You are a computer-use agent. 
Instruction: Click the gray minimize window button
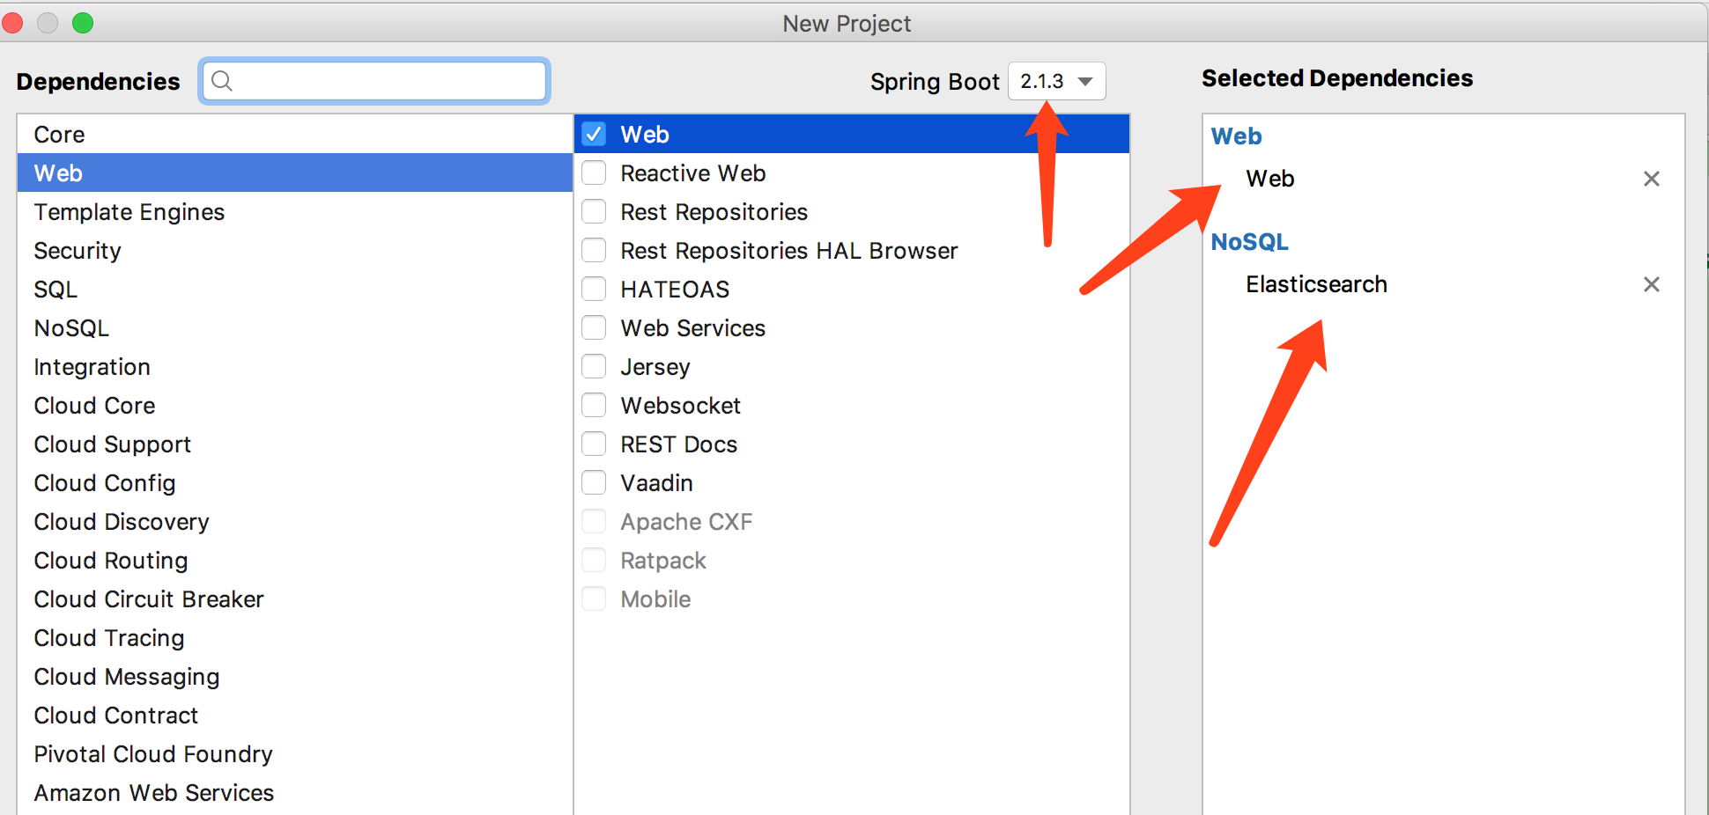click(48, 23)
